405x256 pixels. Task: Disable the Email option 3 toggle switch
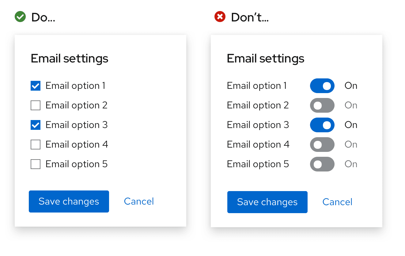pyautogui.click(x=322, y=125)
